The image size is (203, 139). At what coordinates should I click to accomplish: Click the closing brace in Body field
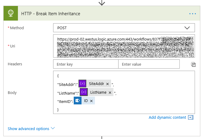(58, 110)
